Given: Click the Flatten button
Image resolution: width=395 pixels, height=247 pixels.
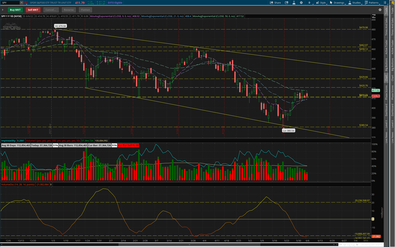Looking at the screenshot, I should 85,10.
